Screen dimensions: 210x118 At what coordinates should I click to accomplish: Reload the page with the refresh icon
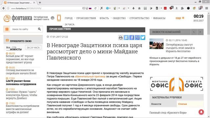(x=95, y=8)
